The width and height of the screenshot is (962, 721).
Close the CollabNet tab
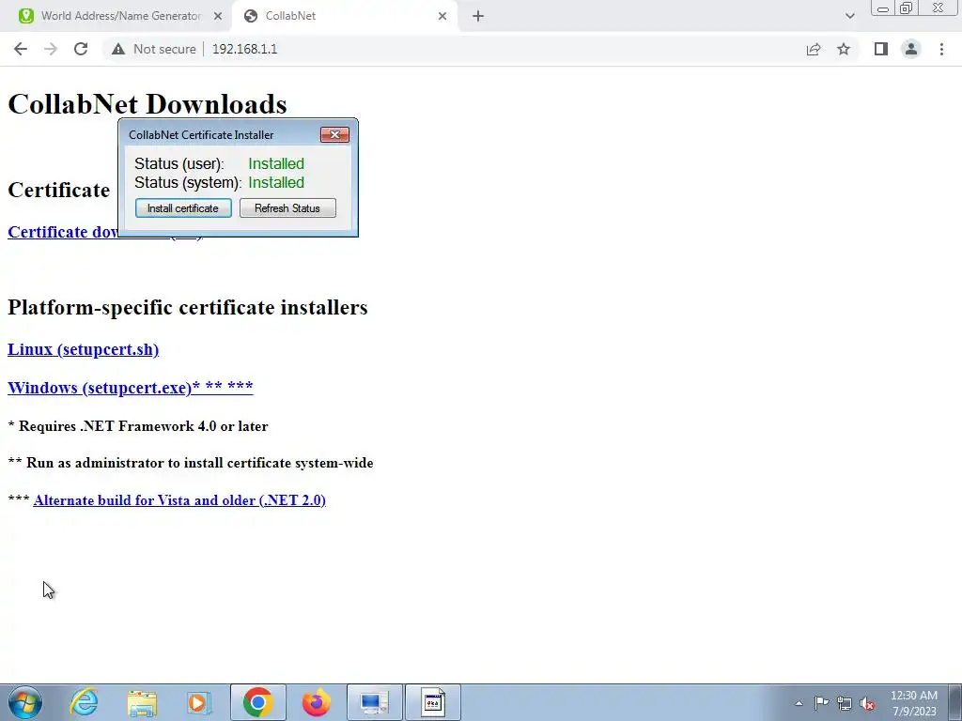coord(442,16)
